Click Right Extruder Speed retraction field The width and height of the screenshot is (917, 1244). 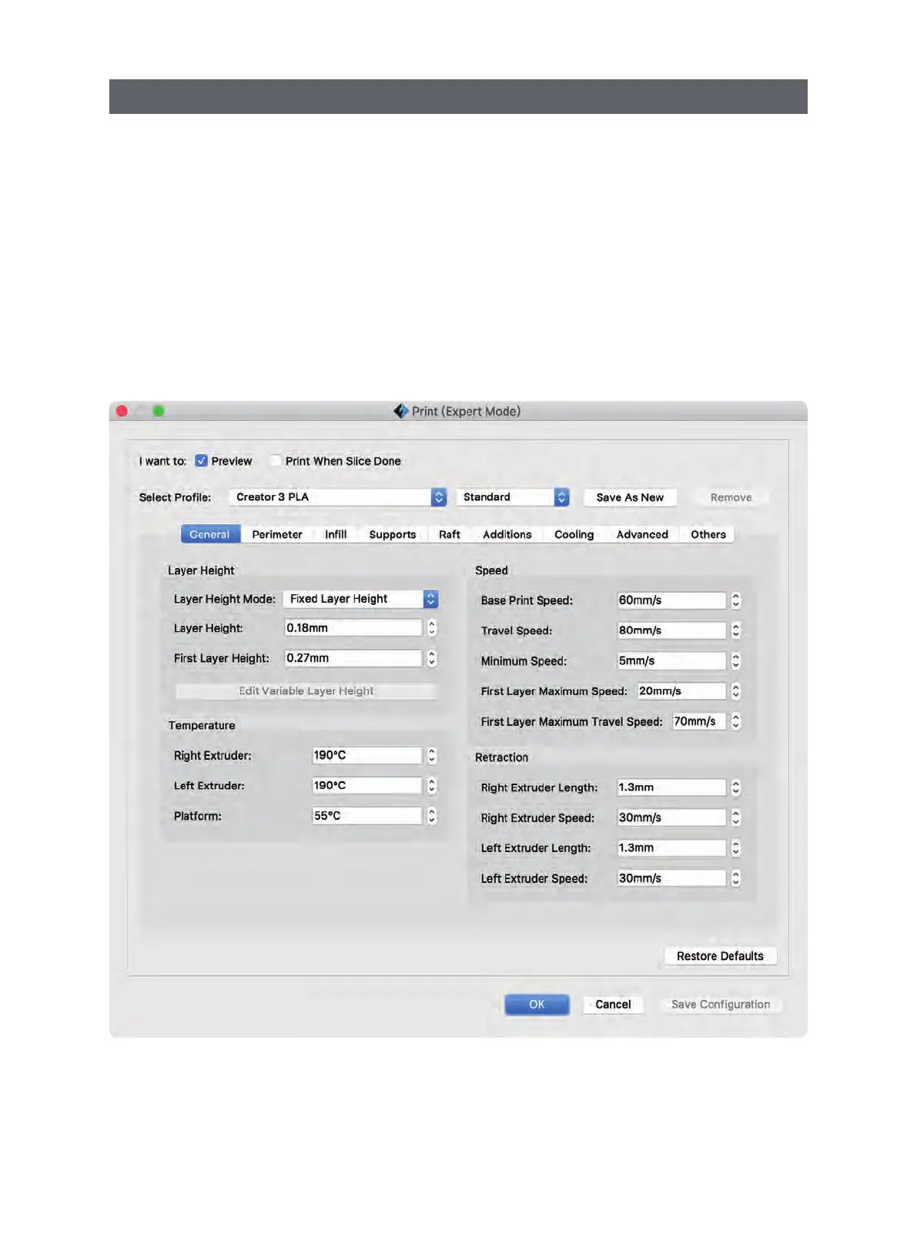coord(671,818)
